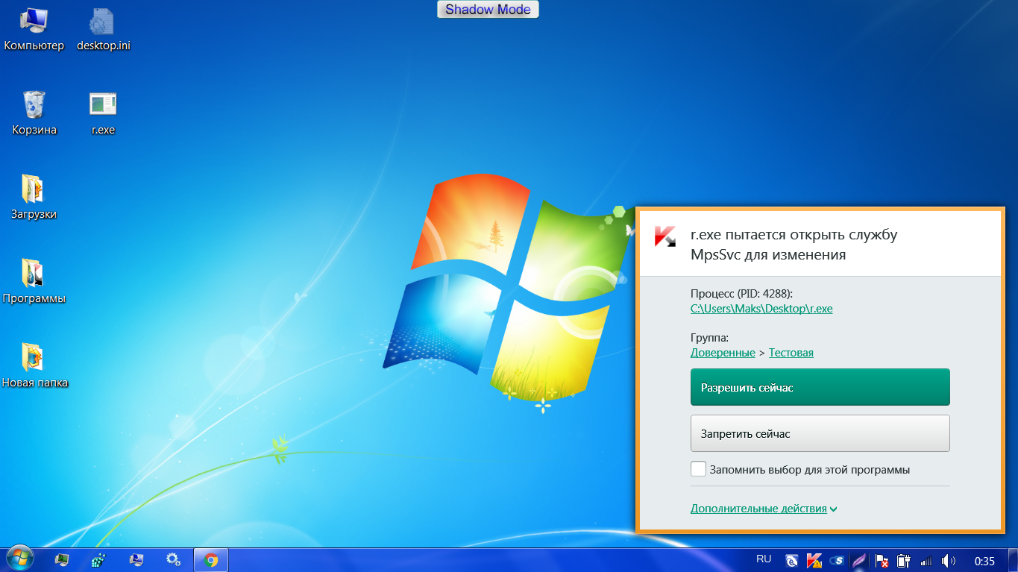Click the Shadow Mode button
The width and height of the screenshot is (1018, 572).
(488, 10)
